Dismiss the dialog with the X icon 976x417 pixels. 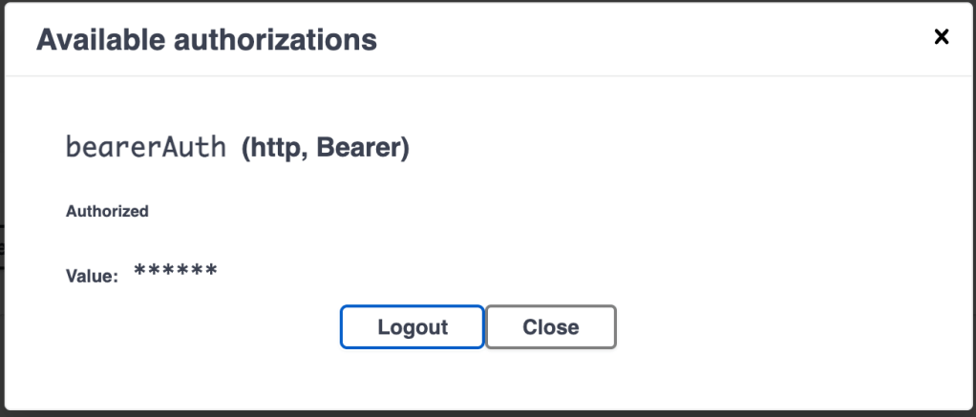point(942,37)
